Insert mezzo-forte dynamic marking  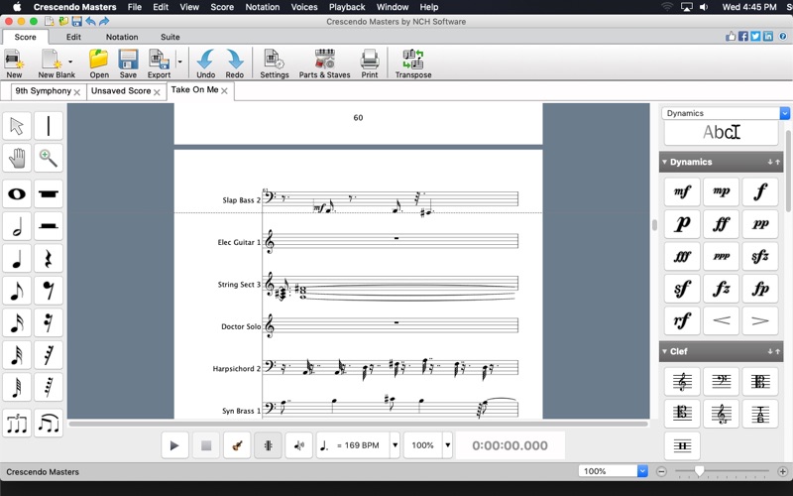tap(682, 191)
